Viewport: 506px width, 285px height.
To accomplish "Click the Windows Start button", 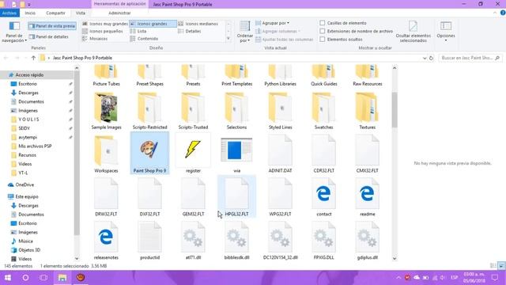I will 8,278.
